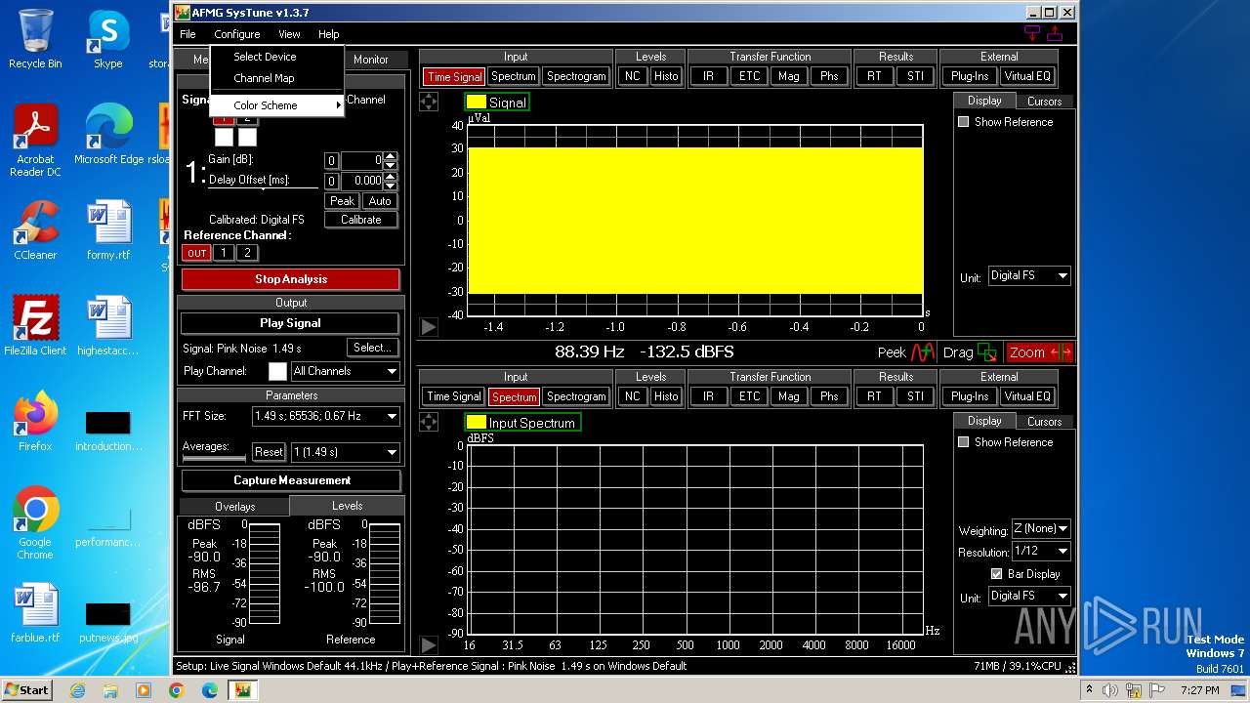1250x703 pixels.
Task: Toggle the Play Channel white box
Action: click(277, 371)
